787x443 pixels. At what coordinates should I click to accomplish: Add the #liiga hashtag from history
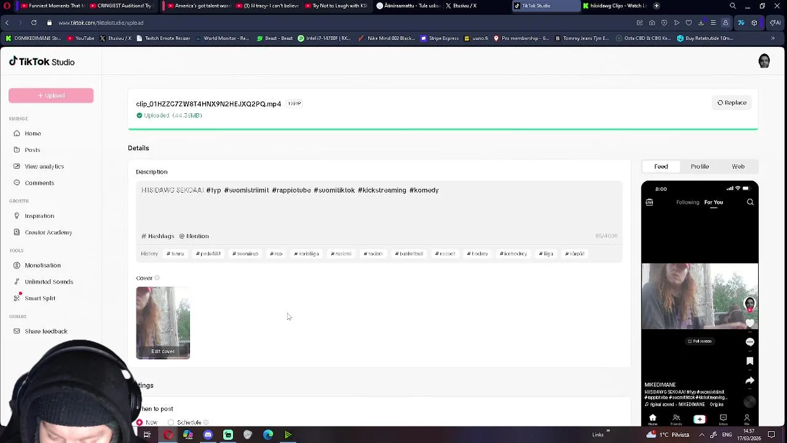coord(547,253)
